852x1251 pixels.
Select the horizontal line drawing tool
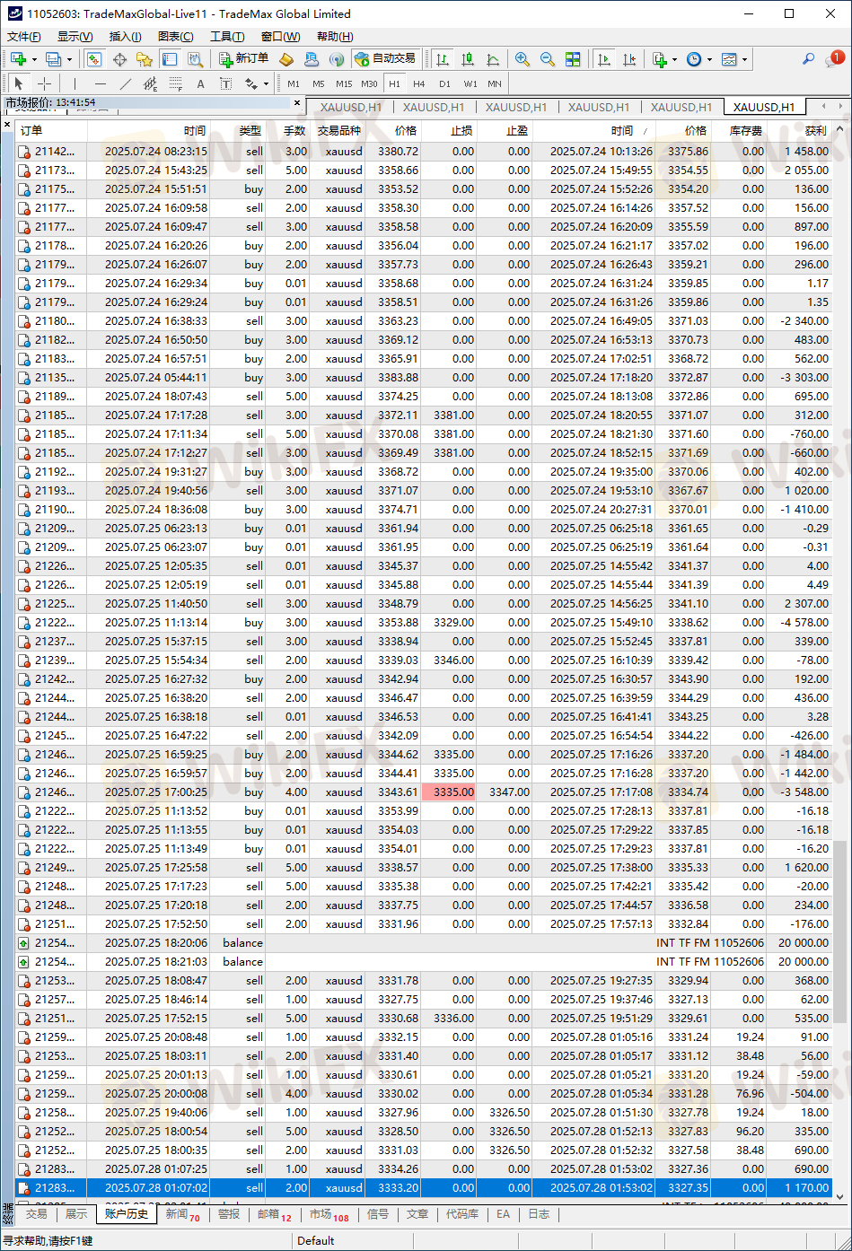(x=100, y=83)
